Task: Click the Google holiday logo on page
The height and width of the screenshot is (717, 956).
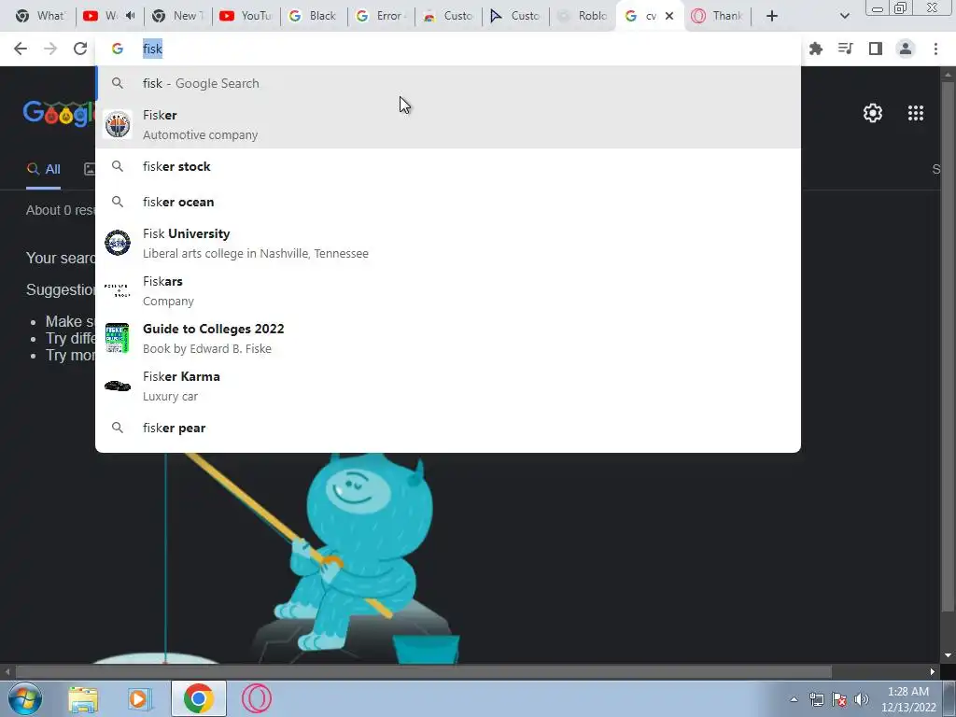Action: point(59,113)
